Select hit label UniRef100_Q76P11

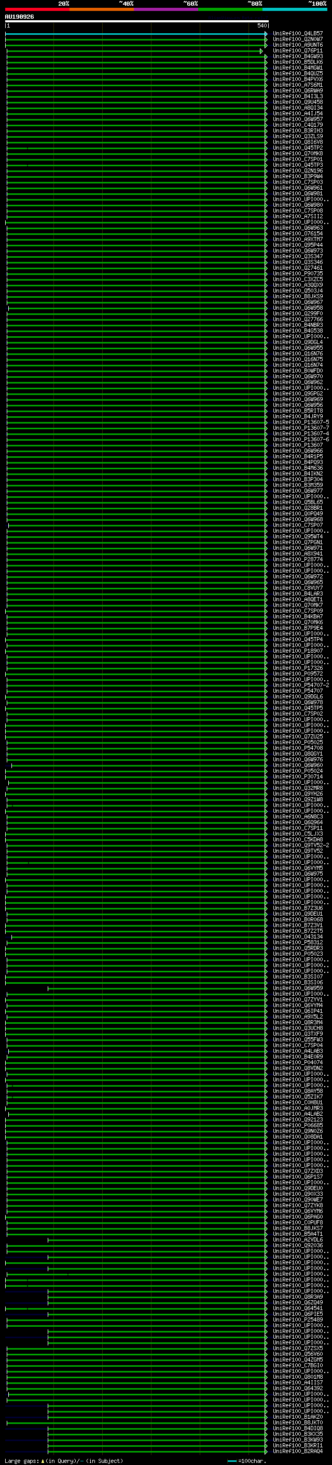298,51
